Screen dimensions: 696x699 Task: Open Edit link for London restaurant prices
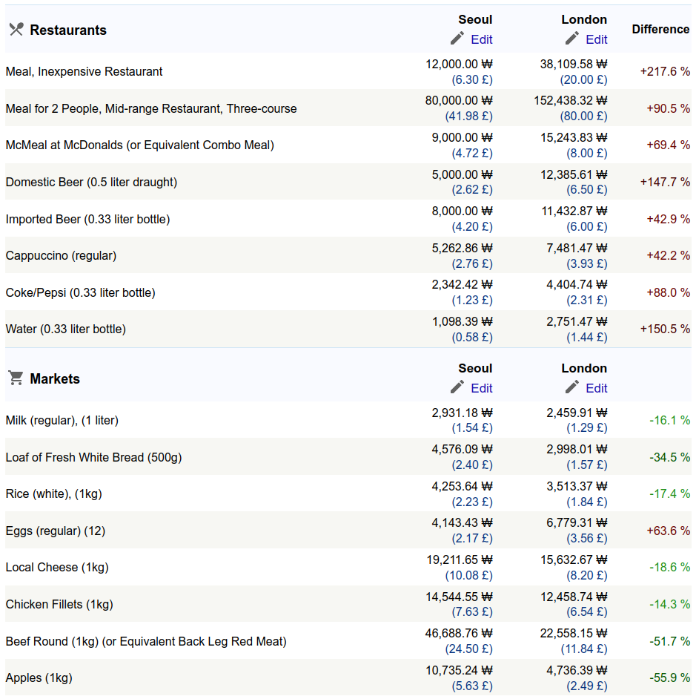pos(596,39)
